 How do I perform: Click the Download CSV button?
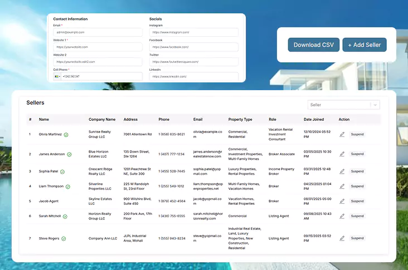click(314, 45)
